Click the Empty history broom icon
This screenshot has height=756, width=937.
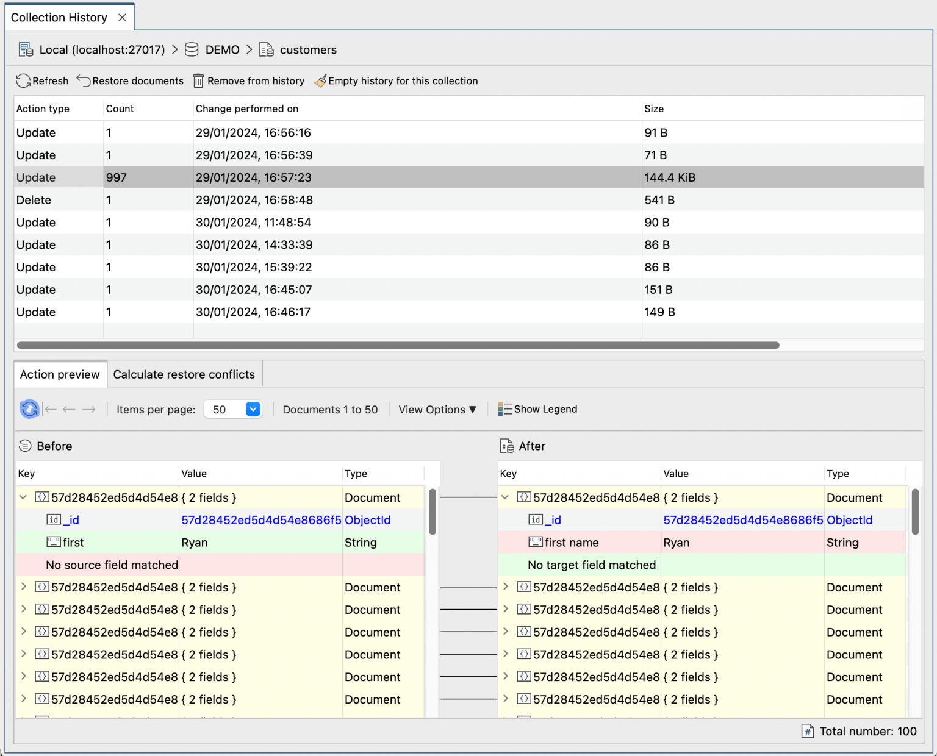[320, 80]
